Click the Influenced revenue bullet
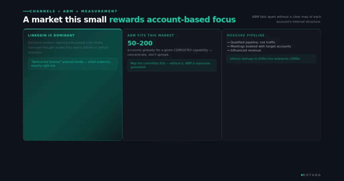The height and width of the screenshot is (181, 344). (x=244, y=50)
